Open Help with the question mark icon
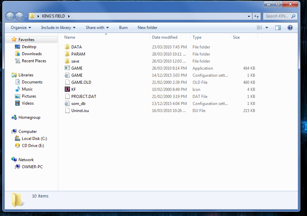This screenshot has width=307, height=216. tap(290, 28)
